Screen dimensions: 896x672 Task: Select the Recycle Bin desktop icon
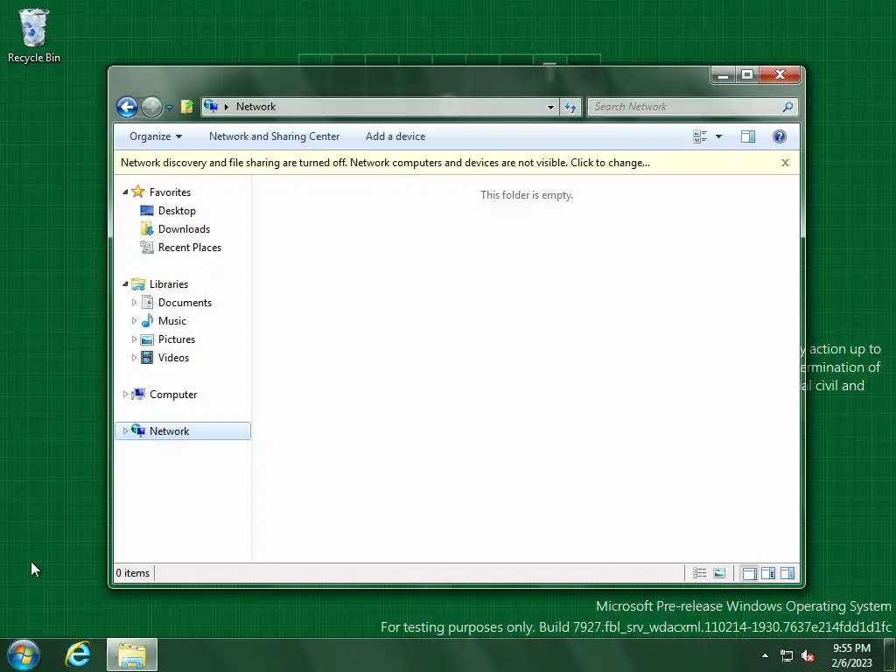click(34, 35)
